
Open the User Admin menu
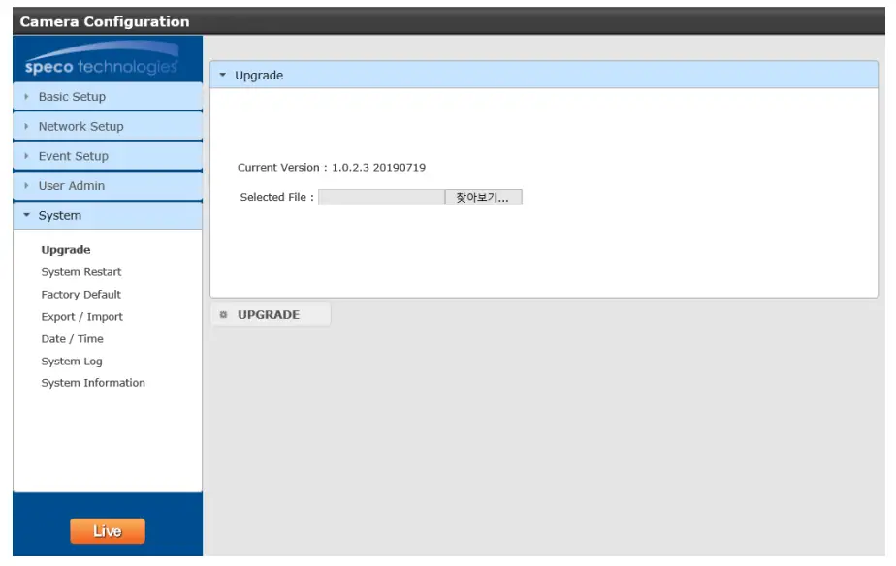click(x=108, y=186)
